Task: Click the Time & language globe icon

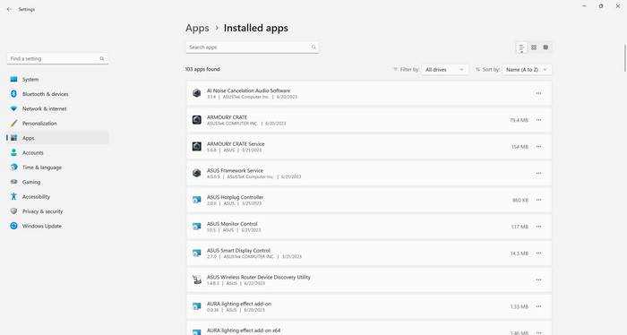Action: coord(14,167)
